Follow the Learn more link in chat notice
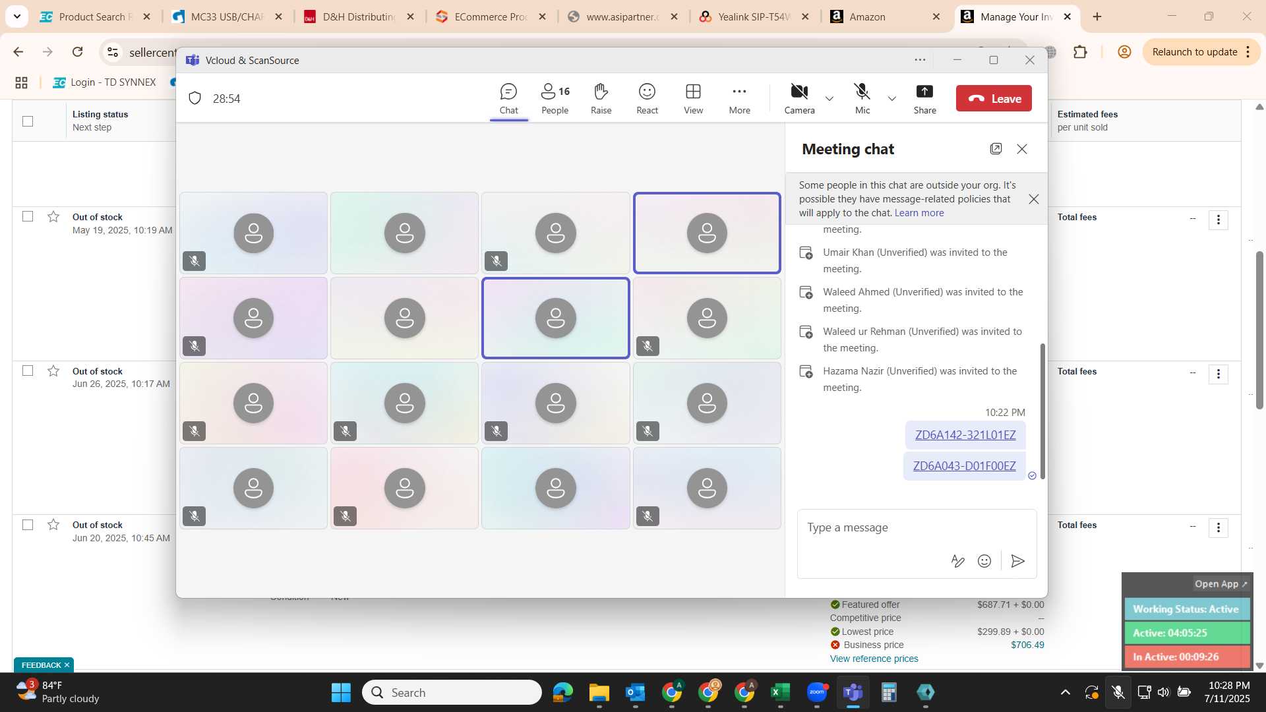 click(919, 213)
